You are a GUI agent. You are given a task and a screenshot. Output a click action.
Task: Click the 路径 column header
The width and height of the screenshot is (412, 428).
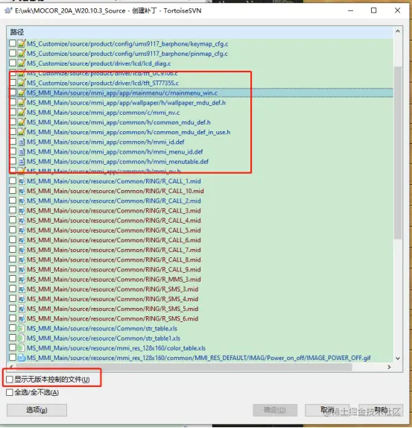tap(200, 32)
